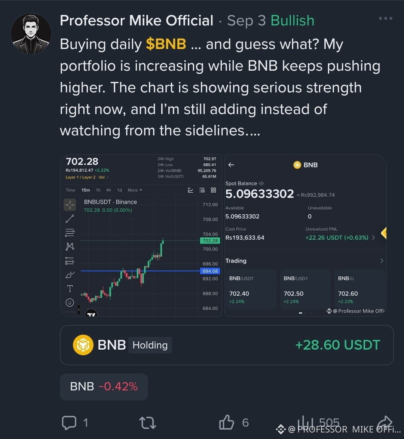Expand Unrealized PNL details arrow
Screen dimensions: 404x439
pyautogui.click(x=373, y=237)
